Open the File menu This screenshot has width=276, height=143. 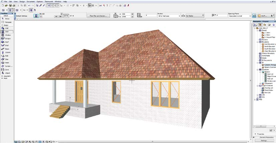[5, 2]
